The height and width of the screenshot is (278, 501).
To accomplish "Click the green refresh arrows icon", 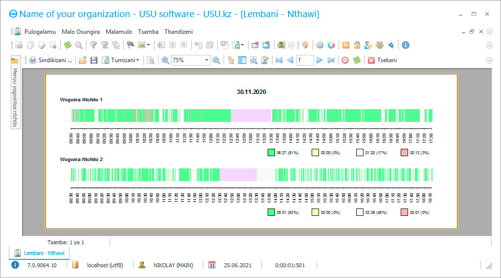I will click(68, 45).
